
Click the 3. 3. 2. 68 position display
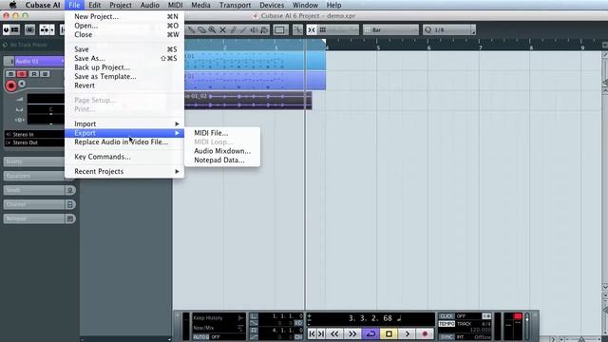[371, 318]
